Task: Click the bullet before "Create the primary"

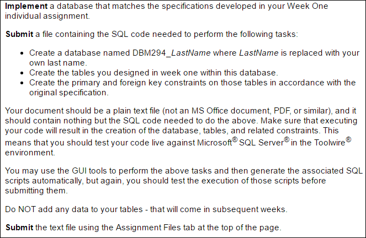Action: pyautogui.click(x=21, y=83)
